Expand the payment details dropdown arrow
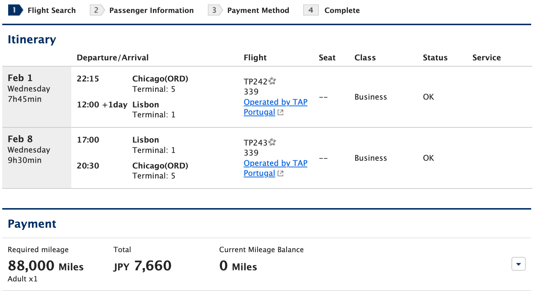This screenshot has height=294, width=536. [518, 264]
